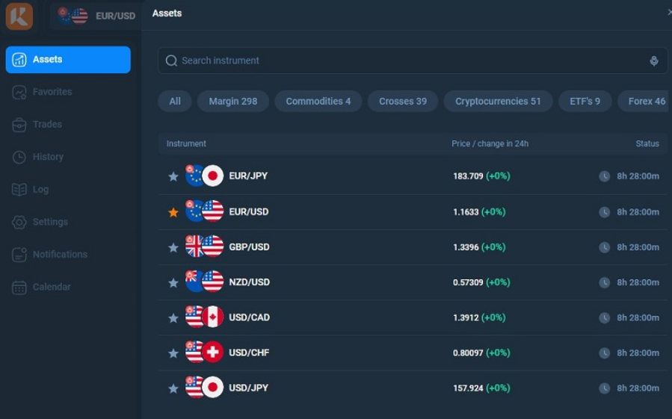Filter by ETF's 9

585,101
